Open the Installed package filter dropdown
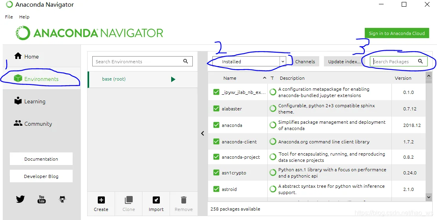The height and width of the screenshot is (220, 437). (249, 62)
